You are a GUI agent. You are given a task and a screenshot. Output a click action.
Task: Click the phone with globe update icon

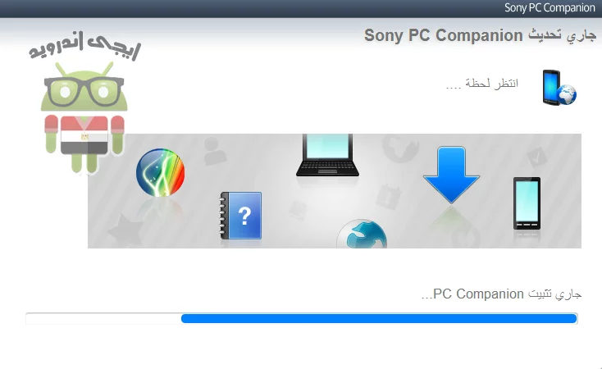click(559, 88)
